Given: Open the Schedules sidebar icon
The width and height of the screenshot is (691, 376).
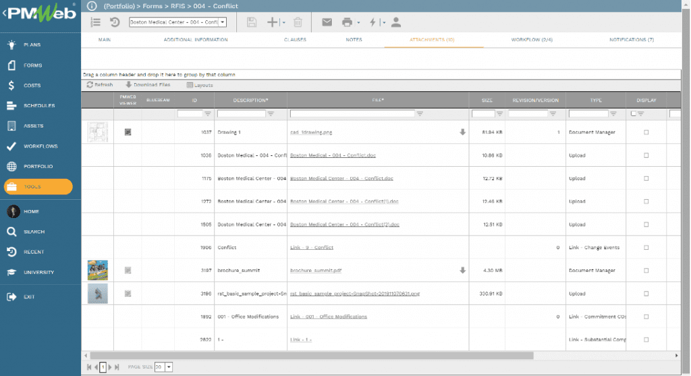Looking at the screenshot, I should click(x=11, y=106).
